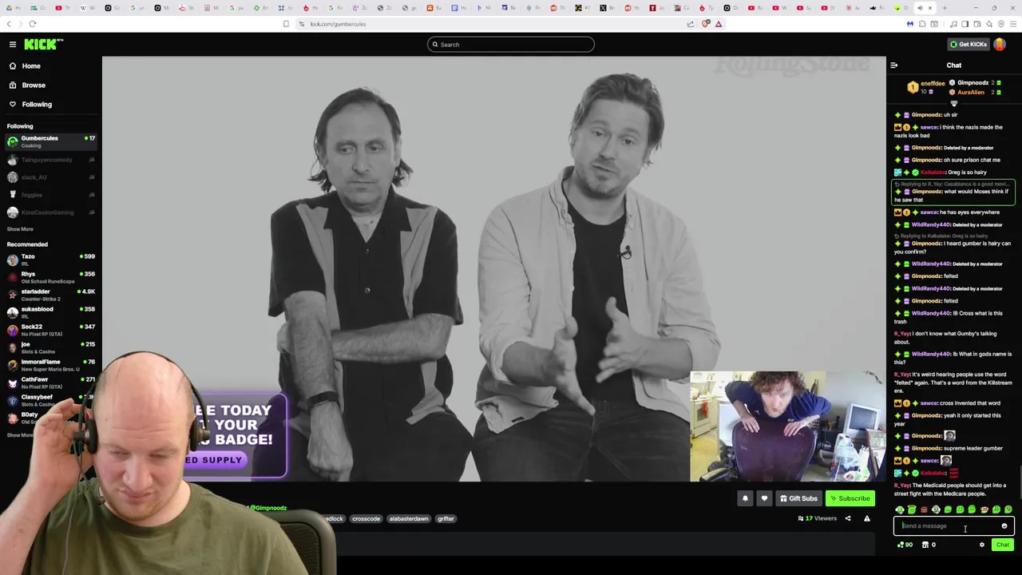This screenshot has width=1022, height=575.
Task: Open the user profile avatar menu
Action: [1000, 45]
